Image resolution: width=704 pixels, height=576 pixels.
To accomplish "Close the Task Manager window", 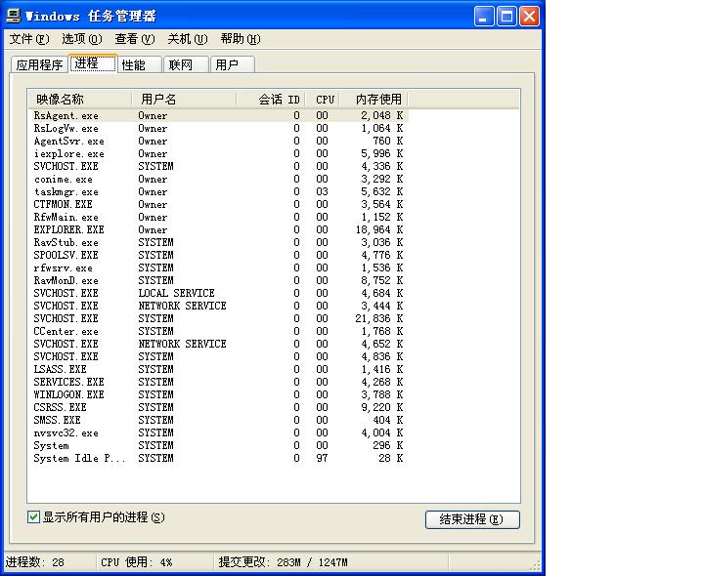I will click(530, 17).
